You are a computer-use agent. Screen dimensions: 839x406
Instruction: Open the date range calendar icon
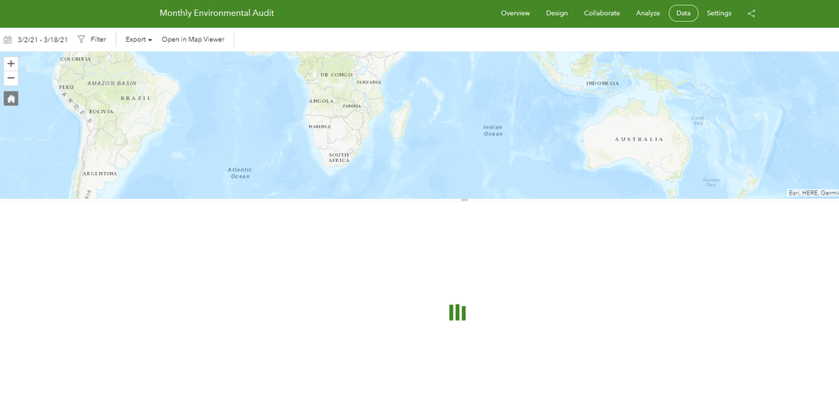click(x=8, y=39)
